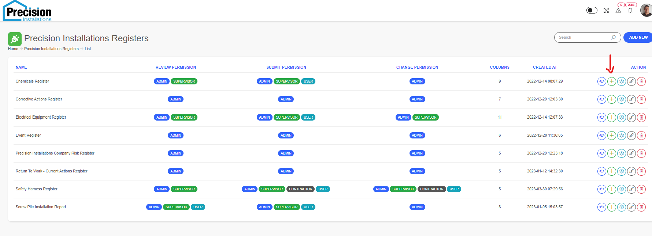The height and width of the screenshot is (236, 652).
Task: View Return To Work register via eye icon
Action: pos(601,171)
